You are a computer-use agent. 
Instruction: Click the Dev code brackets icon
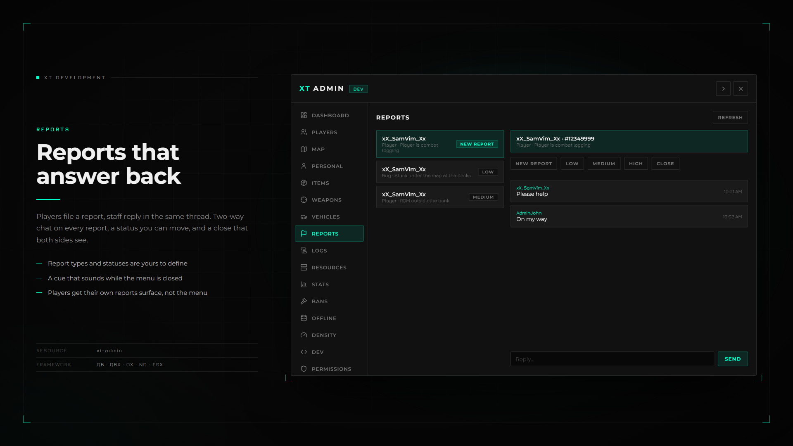304,352
